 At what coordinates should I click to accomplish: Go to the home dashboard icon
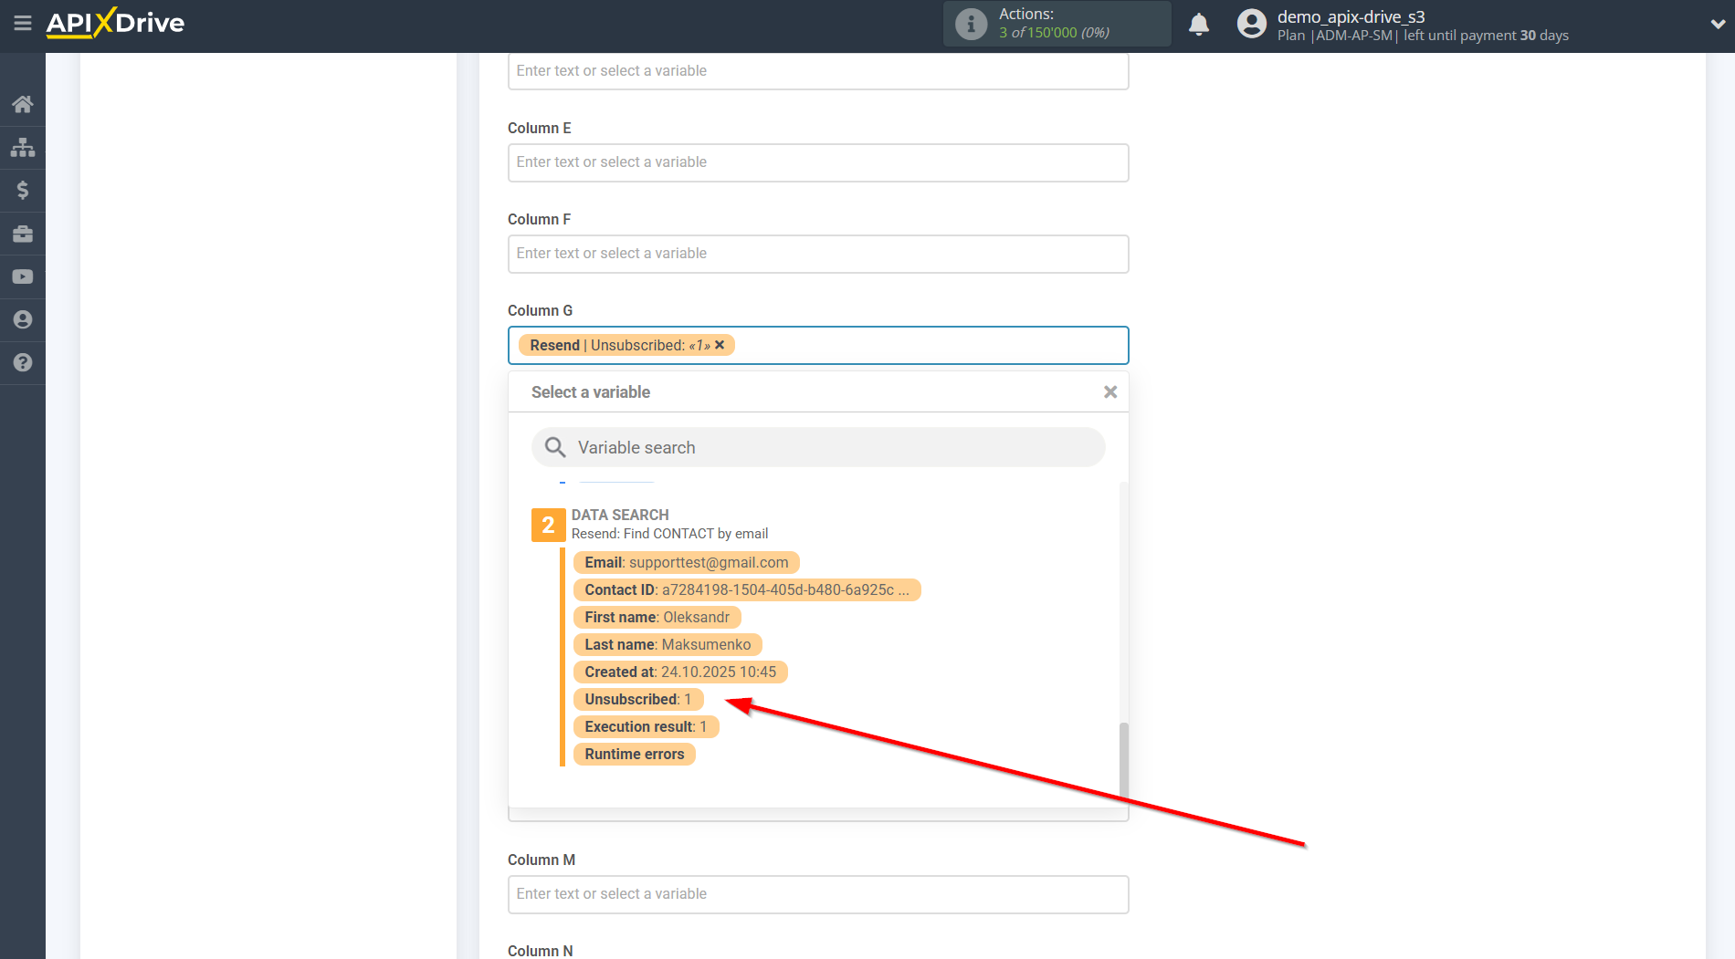[23, 104]
